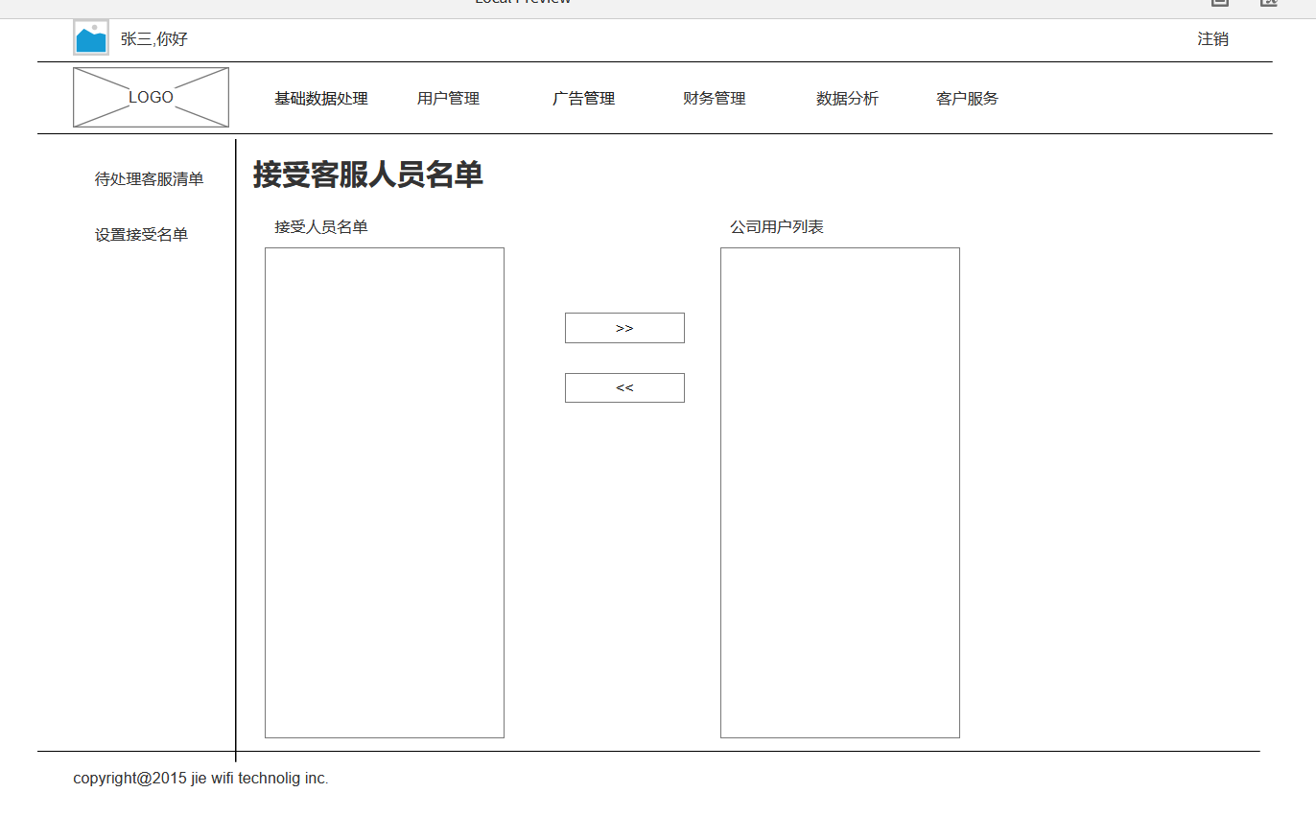The width and height of the screenshot is (1316, 816).
Task: Click the 接受人员名单 label
Action: pyautogui.click(x=321, y=227)
